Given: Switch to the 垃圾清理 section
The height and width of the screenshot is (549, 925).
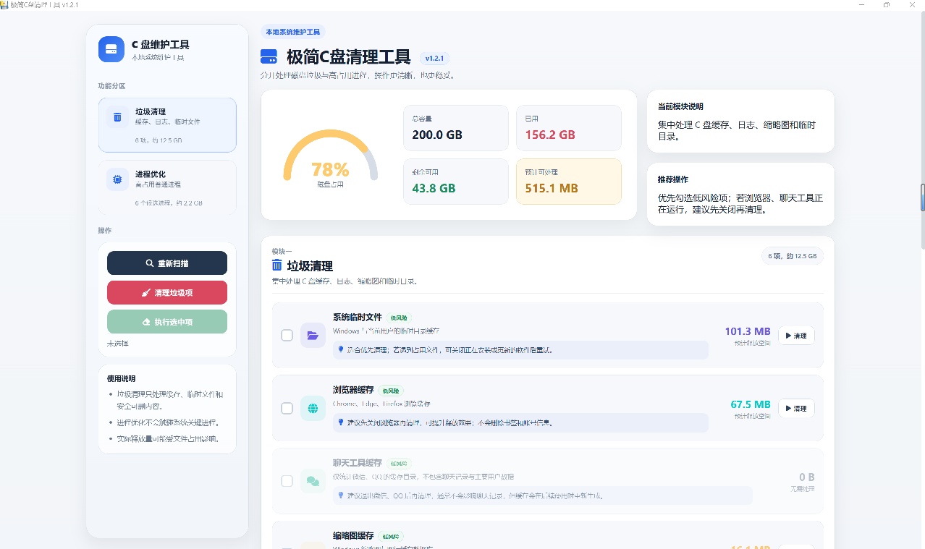Looking at the screenshot, I should tap(167, 125).
